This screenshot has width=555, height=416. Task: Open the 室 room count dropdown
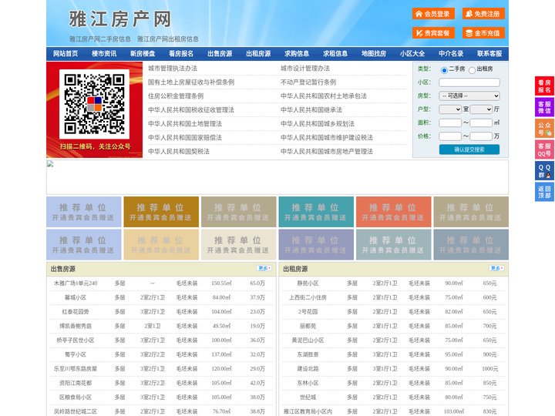click(x=450, y=109)
